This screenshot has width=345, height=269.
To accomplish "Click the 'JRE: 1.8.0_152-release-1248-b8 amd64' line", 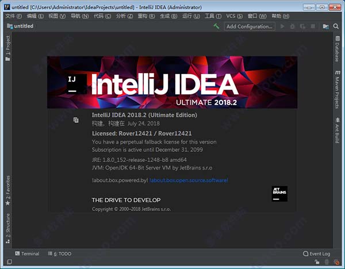I will tap(139, 160).
